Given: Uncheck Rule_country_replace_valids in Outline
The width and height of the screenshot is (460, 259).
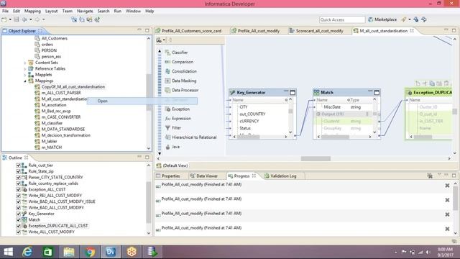Looking at the screenshot, I should click(18, 183).
